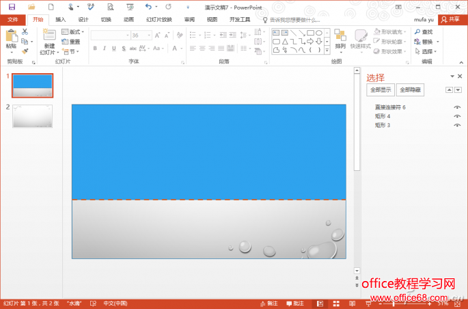Toggle Bold text formatting
The image size is (468, 309).
click(95, 49)
